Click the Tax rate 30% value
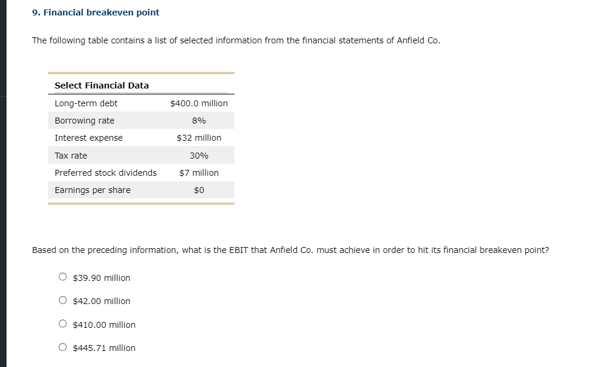Image resolution: width=599 pixels, height=367 pixels. [x=199, y=156]
